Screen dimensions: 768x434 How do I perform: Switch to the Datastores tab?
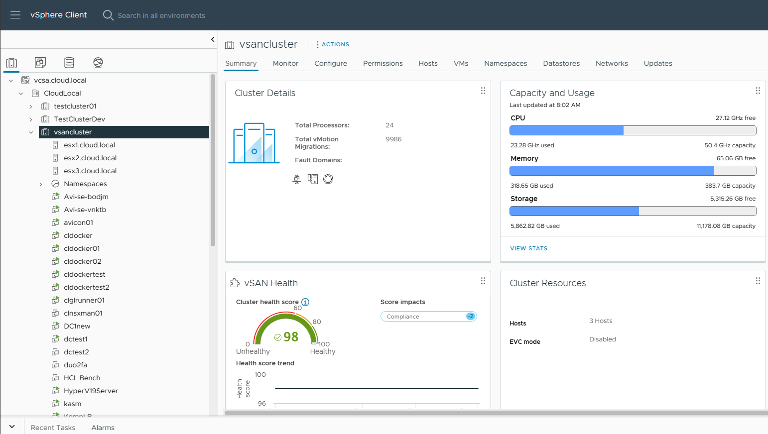561,63
